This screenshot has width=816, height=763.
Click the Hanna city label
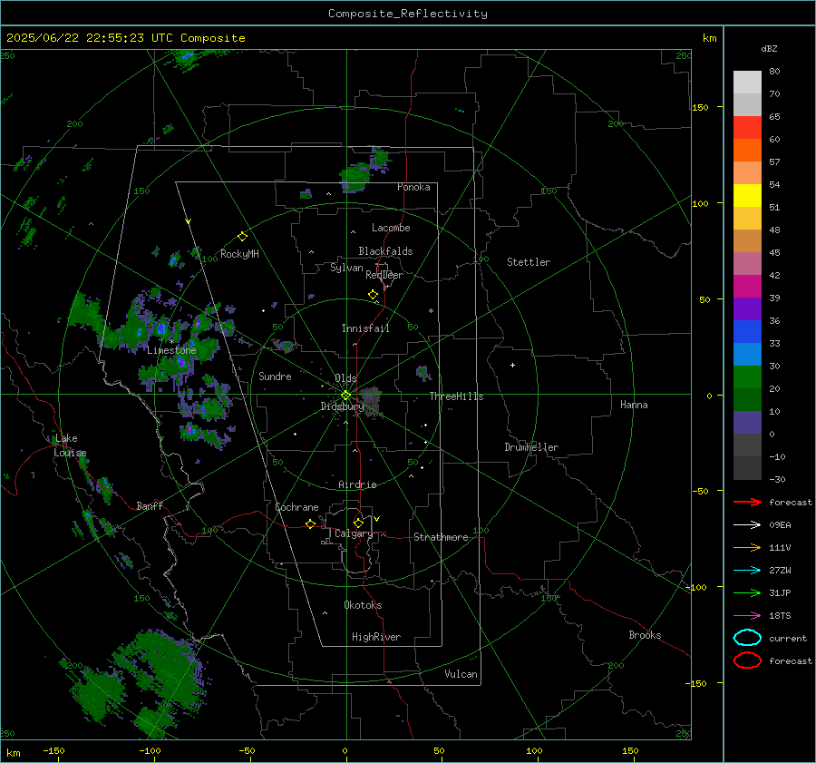[x=634, y=405]
